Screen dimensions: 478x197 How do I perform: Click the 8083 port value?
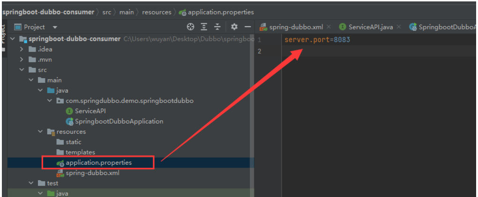pyautogui.click(x=342, y=40)
